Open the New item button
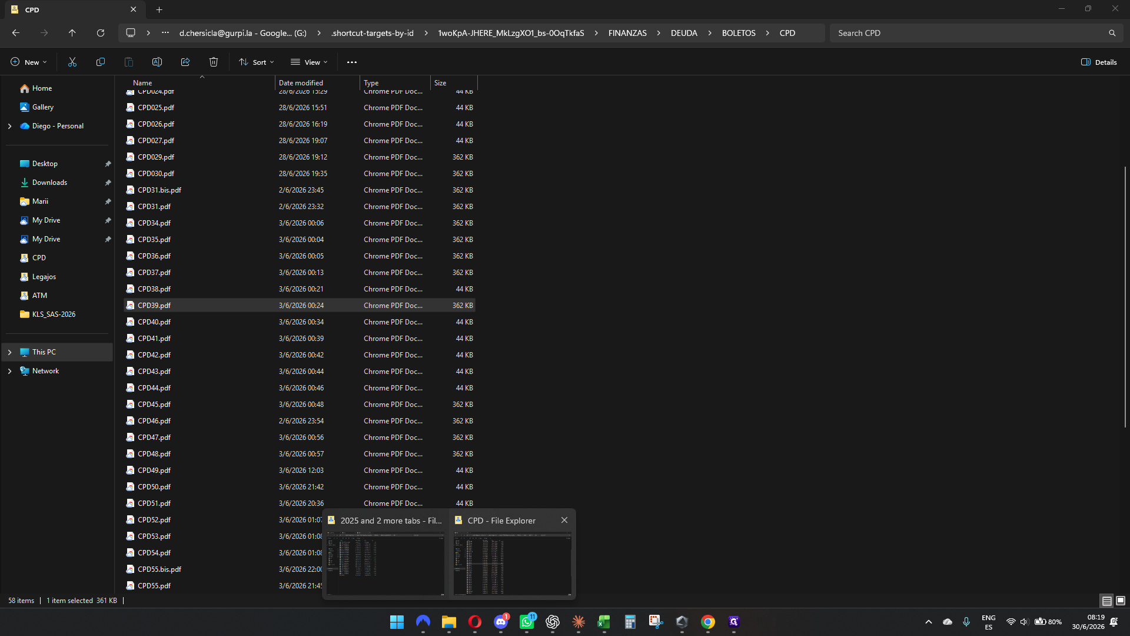This screenshot has width=1130, height=636. pyautogui.click(x=28, y=62)
